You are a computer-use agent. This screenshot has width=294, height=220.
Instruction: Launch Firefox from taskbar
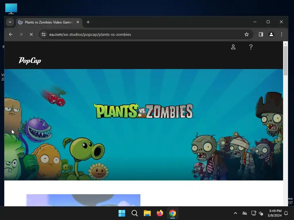[160, 213]
